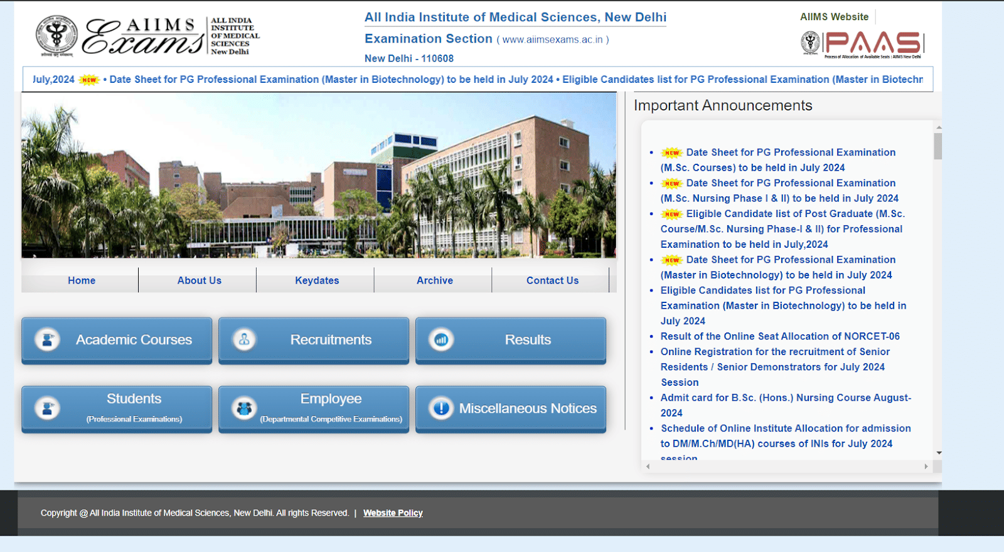Screen dimensions: 1004x552
Task: Open Admit card for B.Sc. (Hons.) Nursing
Action: click(786, 405)
